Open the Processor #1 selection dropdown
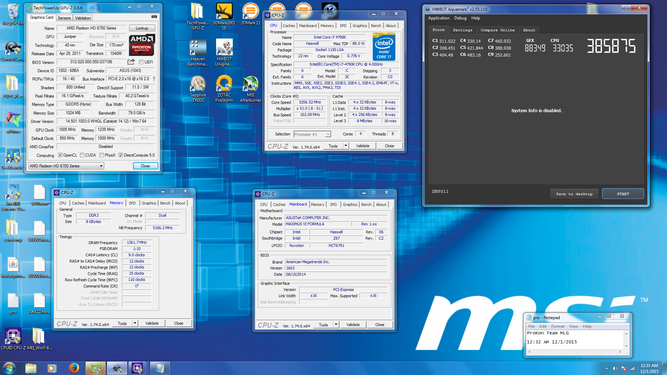The height and width of the screenshot is (375, 667). (312, 134)
